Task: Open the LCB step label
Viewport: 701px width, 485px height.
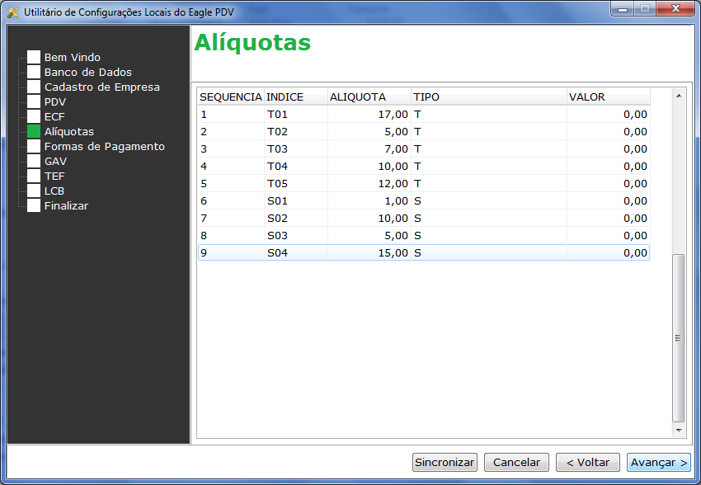Action: [54, 191]
